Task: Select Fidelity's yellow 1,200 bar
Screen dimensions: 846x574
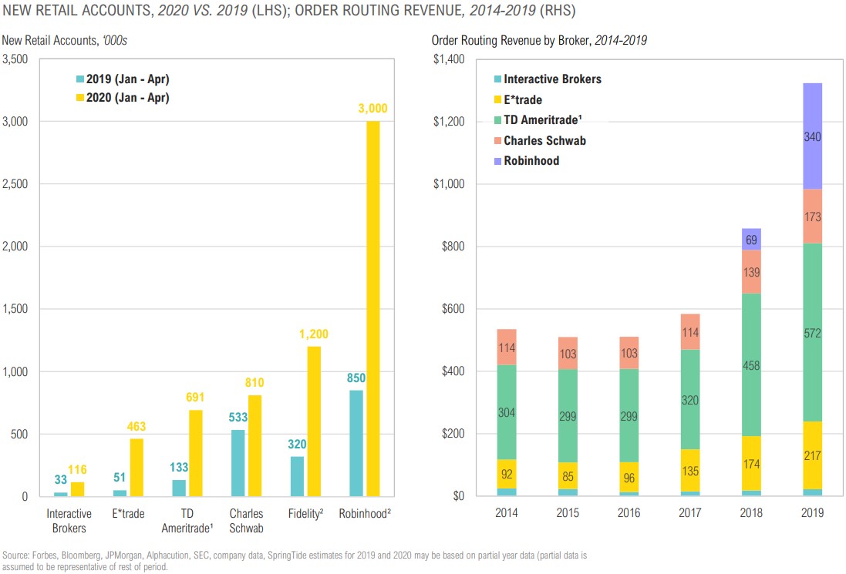Action: (x=314, y=421)
